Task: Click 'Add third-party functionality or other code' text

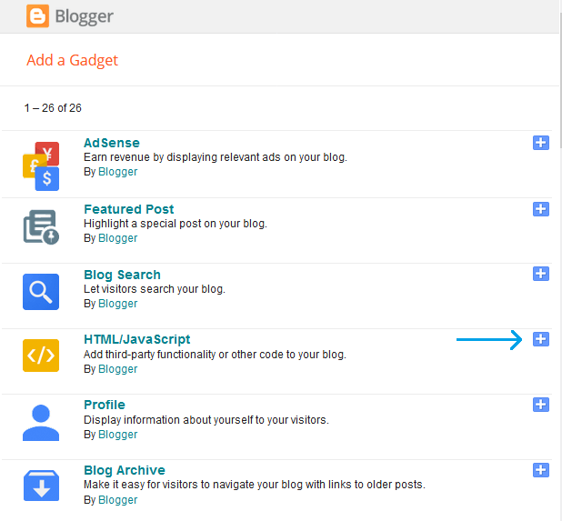Action: [x=215, y=355]
